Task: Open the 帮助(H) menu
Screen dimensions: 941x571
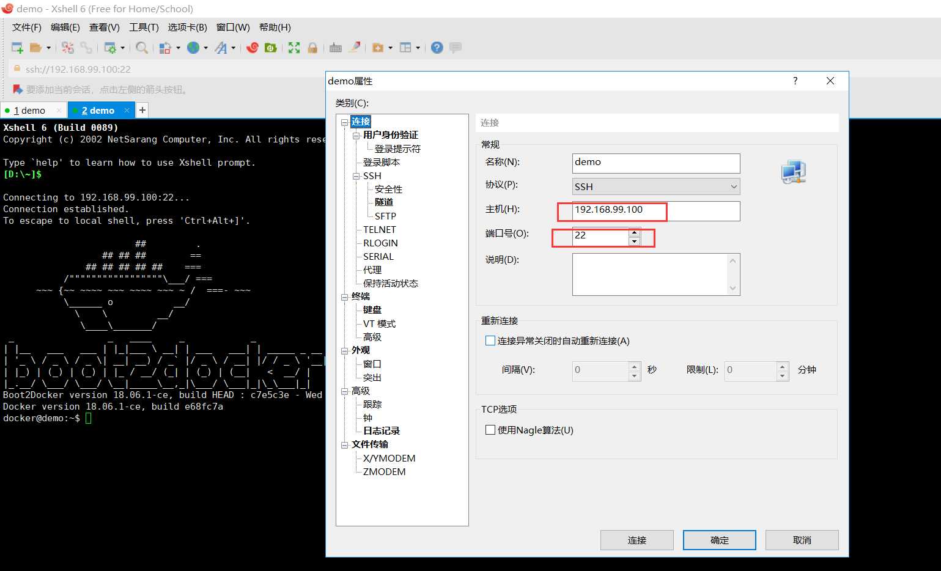Action: point(275,28)
